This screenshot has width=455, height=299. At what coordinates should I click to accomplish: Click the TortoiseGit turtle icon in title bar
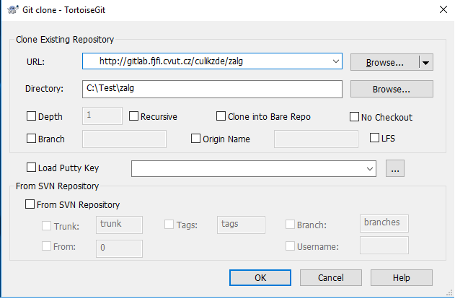click(x=13, y=9)
